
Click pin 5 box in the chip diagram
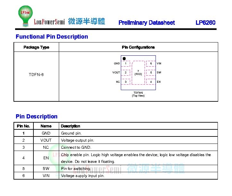[x=151, y=72]
